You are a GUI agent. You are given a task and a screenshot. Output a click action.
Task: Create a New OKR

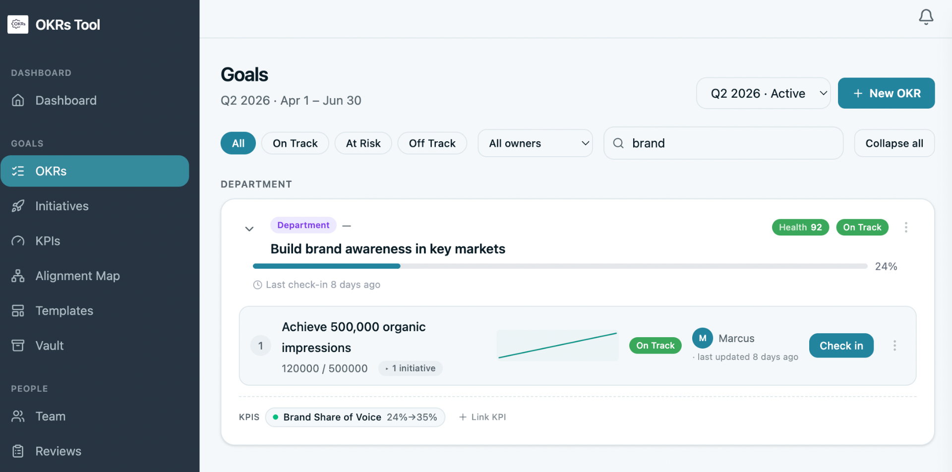coord(886,93)
